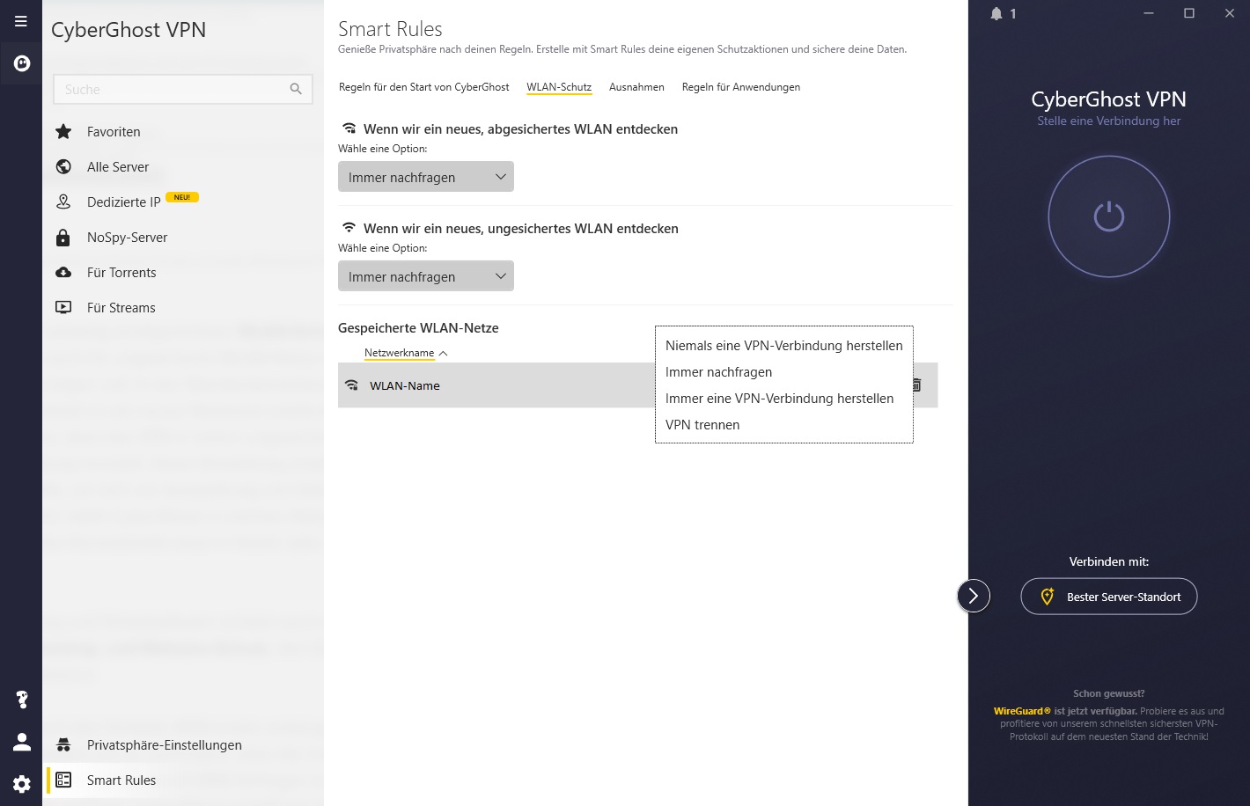
Task: Open the hamburger menu icon
Action: click(x=21, y=21)
